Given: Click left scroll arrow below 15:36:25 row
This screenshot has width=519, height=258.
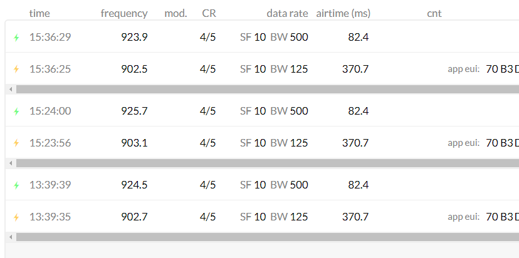Looking at the screenshot, I should [x=11, y=90].
